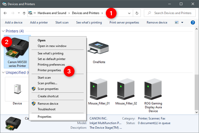Screen dimensions: 199x133
Task: Choose Set as default printer
Action: (58, 59)
